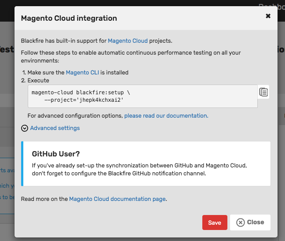Click the magento-cloud blackfire:setup command text
Image resolution: width=285 pixels, height=241 pixels.
tap(80, 93)
